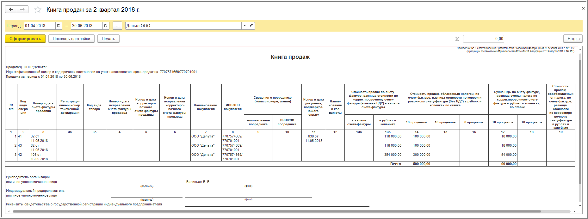Viewport: 588px width, 219px height.
Task: Click the Сформировать button
Action: point(25,39)
